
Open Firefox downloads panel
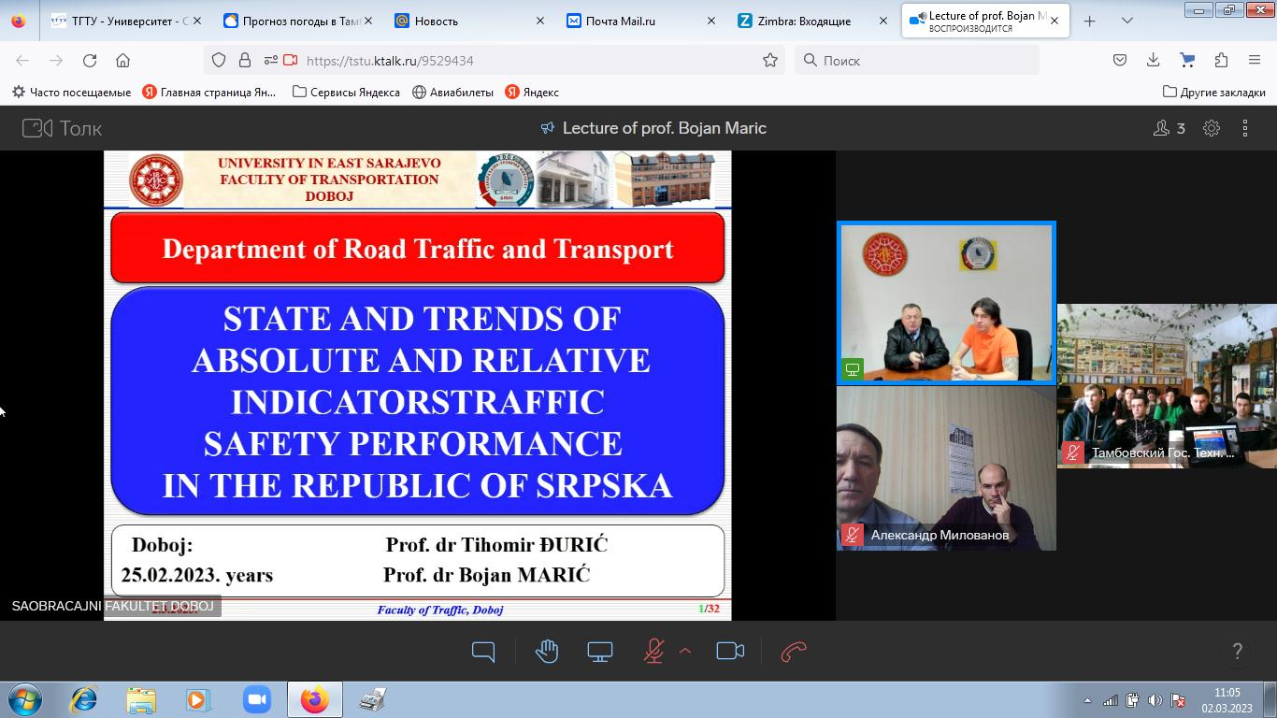point(1153,60)
